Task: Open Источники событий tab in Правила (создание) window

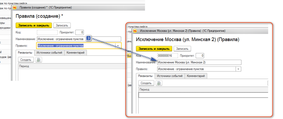Action: click(x=49, y=53)
